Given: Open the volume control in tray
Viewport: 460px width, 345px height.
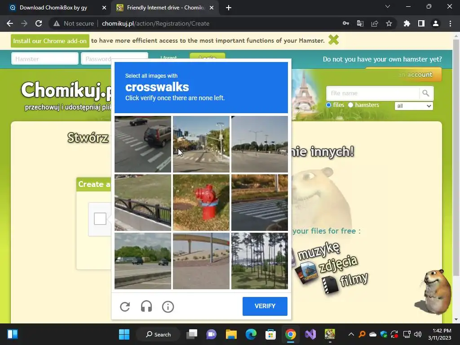Looking at the screenshot, I should (417, 334).
